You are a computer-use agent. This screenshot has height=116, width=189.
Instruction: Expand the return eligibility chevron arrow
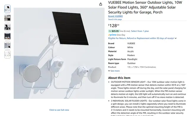pyautogui.click(x=176, y=38)
